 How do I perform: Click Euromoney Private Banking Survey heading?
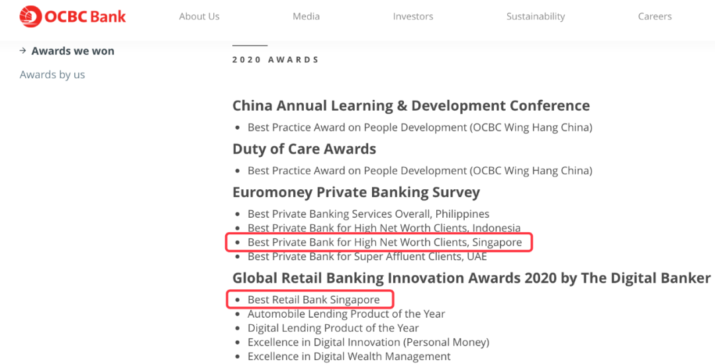[x=356, y=192]
